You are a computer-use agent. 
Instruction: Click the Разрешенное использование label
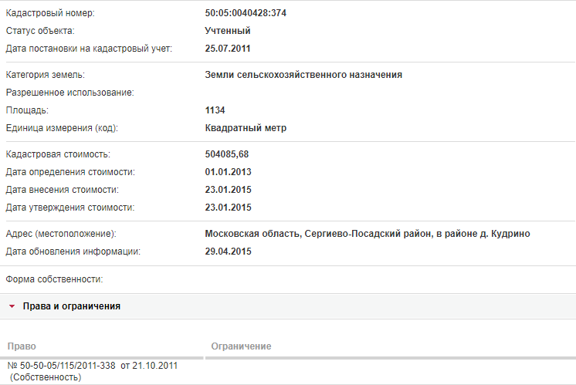(69, 93)
